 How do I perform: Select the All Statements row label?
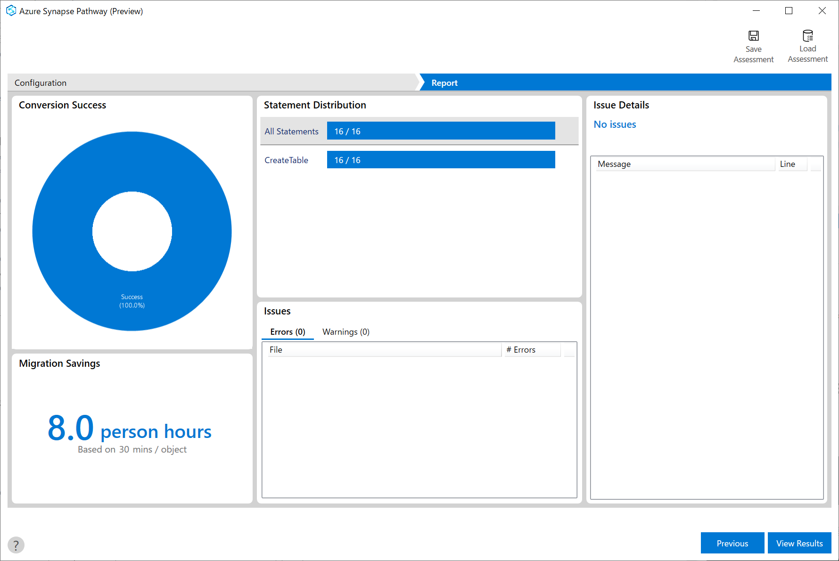pyautogui.click(x=291, y=132)
